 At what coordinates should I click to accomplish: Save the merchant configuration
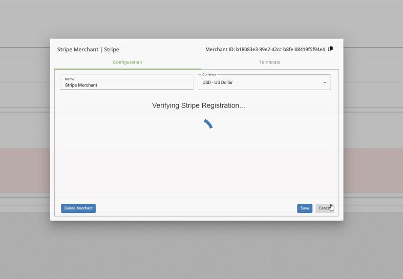point(304,208)
